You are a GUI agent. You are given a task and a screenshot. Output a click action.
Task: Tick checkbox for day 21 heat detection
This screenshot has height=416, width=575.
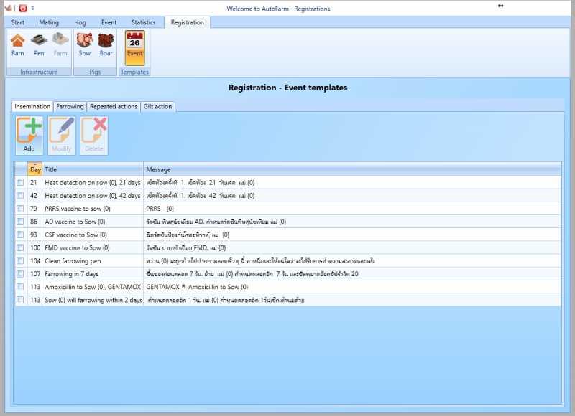[20, 183]
